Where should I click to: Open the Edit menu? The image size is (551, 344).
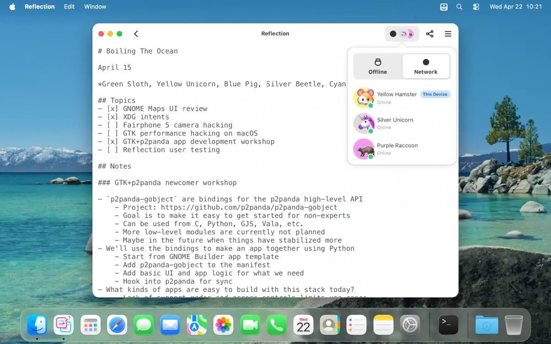[x=69, y=6]
